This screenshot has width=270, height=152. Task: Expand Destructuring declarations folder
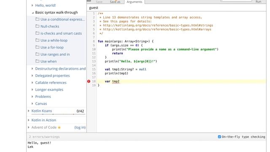pyautogui.click(x=32, y=68)
